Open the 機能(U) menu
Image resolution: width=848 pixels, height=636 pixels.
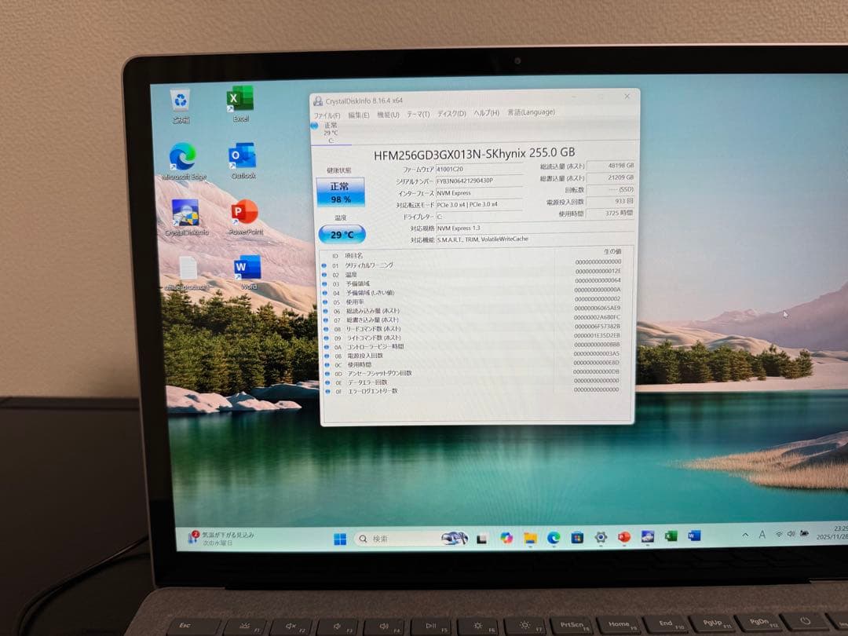click(388, 115)
